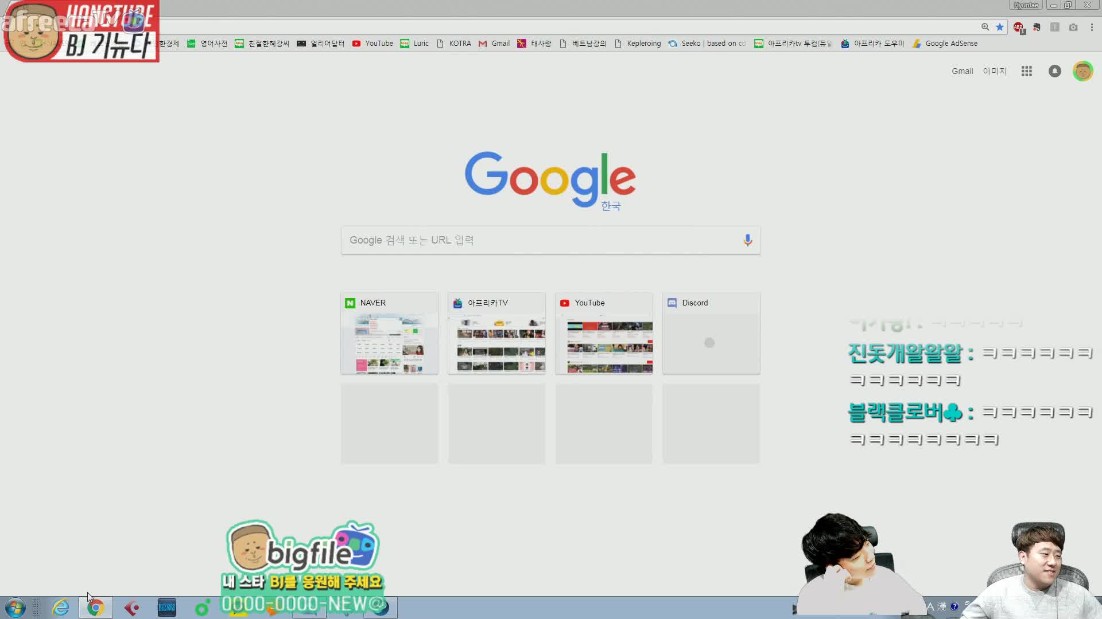Open the Google account avatar menu
The image size is (1102, 619).
1082,71
